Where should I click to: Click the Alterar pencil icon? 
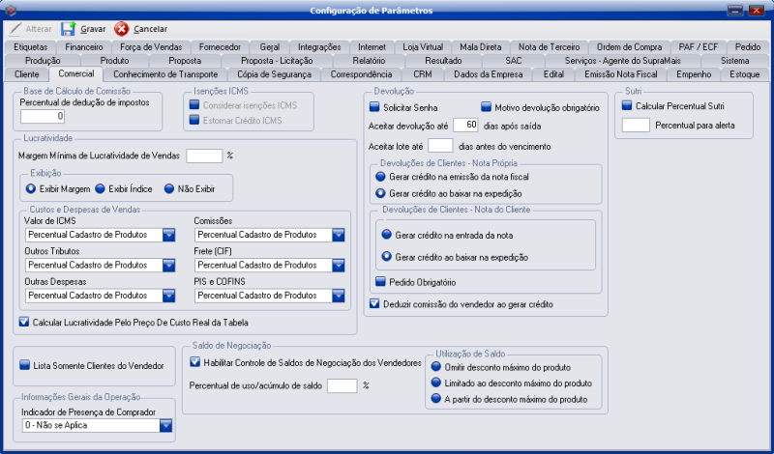15,29
